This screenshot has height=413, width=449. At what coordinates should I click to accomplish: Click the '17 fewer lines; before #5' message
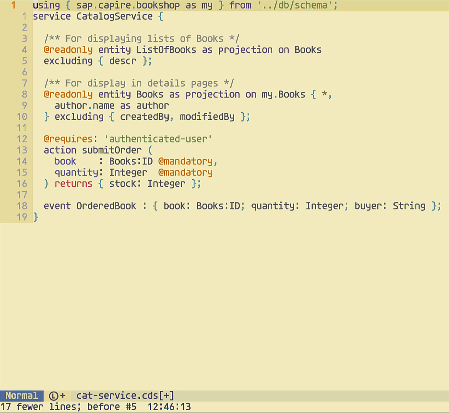tap(69, 407)
